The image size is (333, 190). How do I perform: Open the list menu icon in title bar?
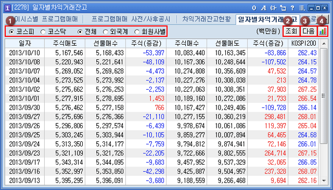point(302,8)
